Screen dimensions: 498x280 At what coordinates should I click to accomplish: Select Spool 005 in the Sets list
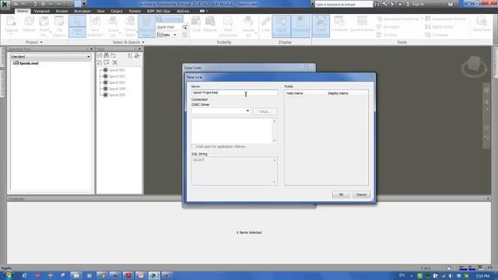point(117,95)
